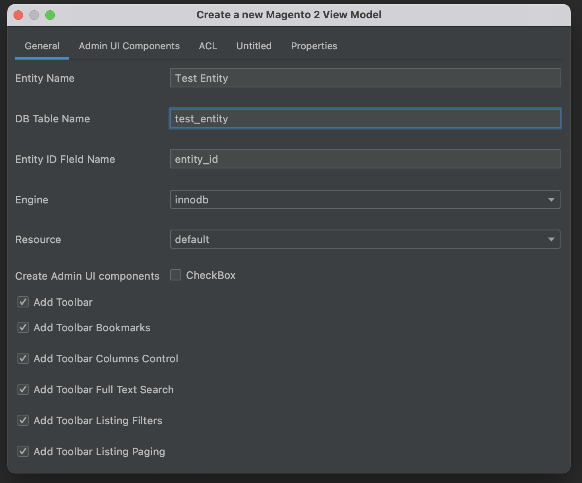Expand the Resource dropdown showing default
Image resolution: width=582 pixels, height=483 pixels.
pos(365,240)
